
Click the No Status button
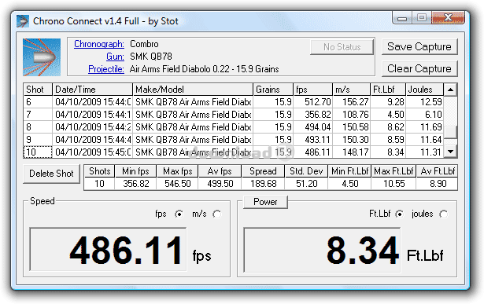pyautogui.click(x=342, y=47)
